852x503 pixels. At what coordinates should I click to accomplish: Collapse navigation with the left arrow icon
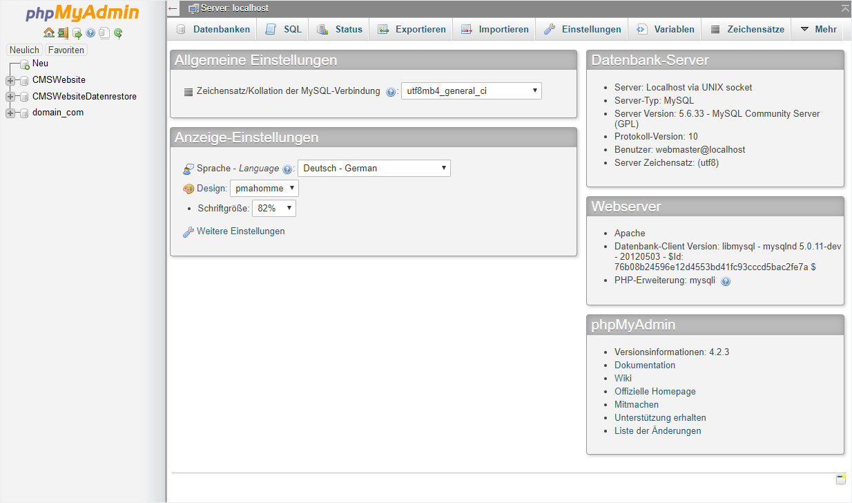pyautogui.click(x=173, y=8)
